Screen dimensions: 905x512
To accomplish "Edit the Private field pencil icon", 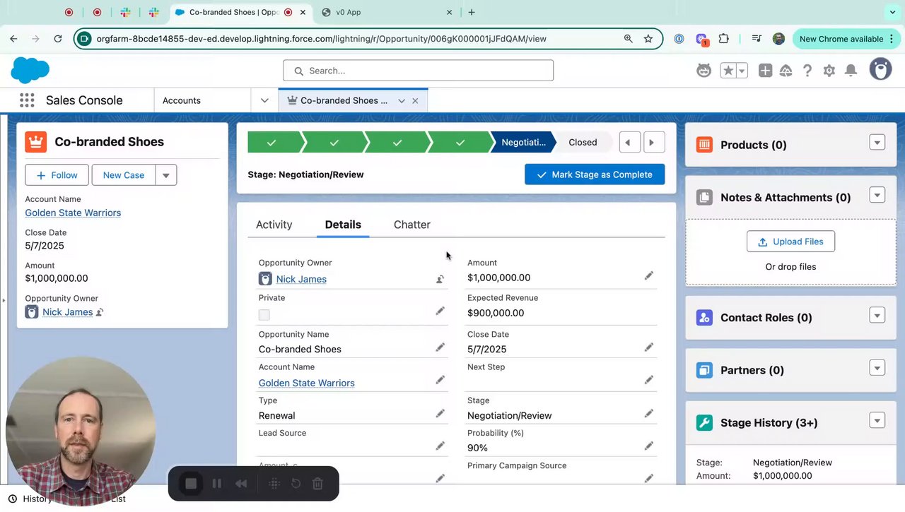I will (440, 311).
